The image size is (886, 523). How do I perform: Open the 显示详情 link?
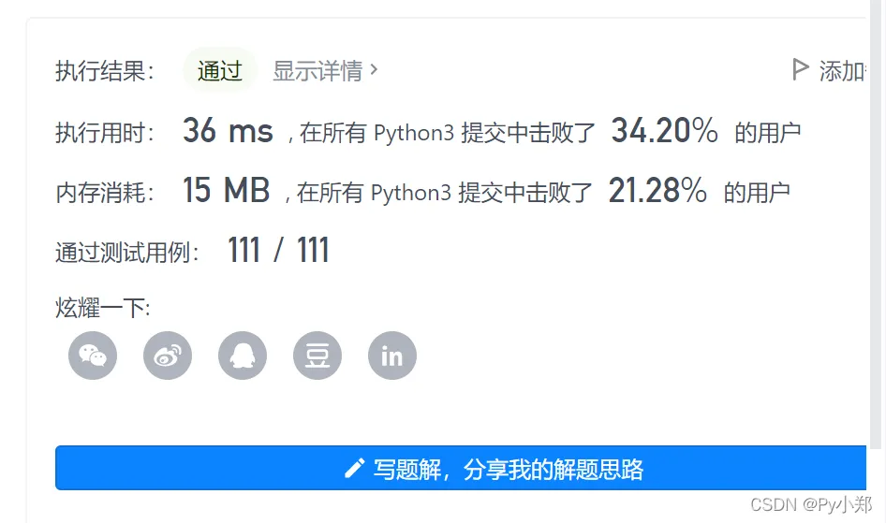[317, 71]
